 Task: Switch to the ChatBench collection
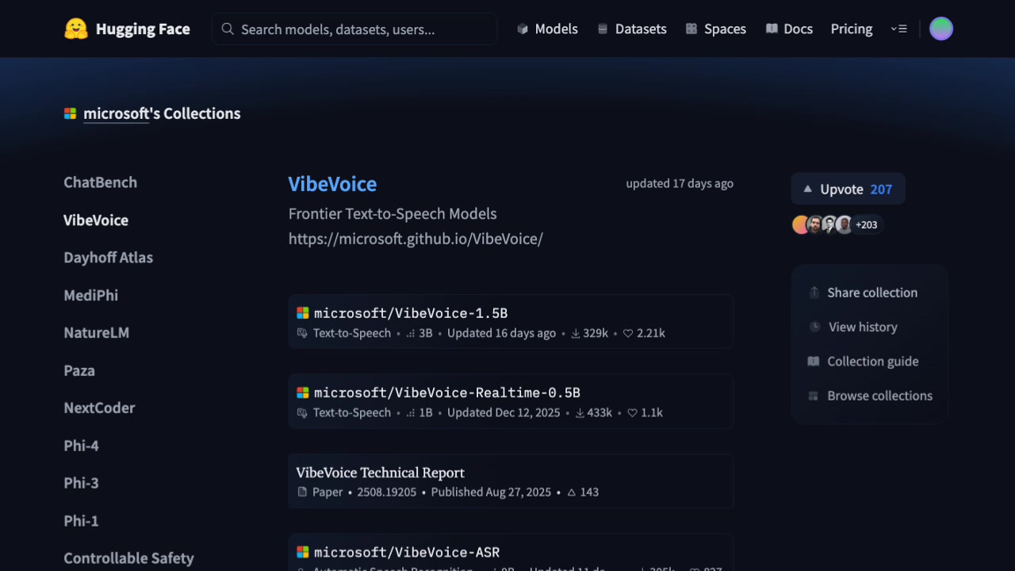click(100, 182)
